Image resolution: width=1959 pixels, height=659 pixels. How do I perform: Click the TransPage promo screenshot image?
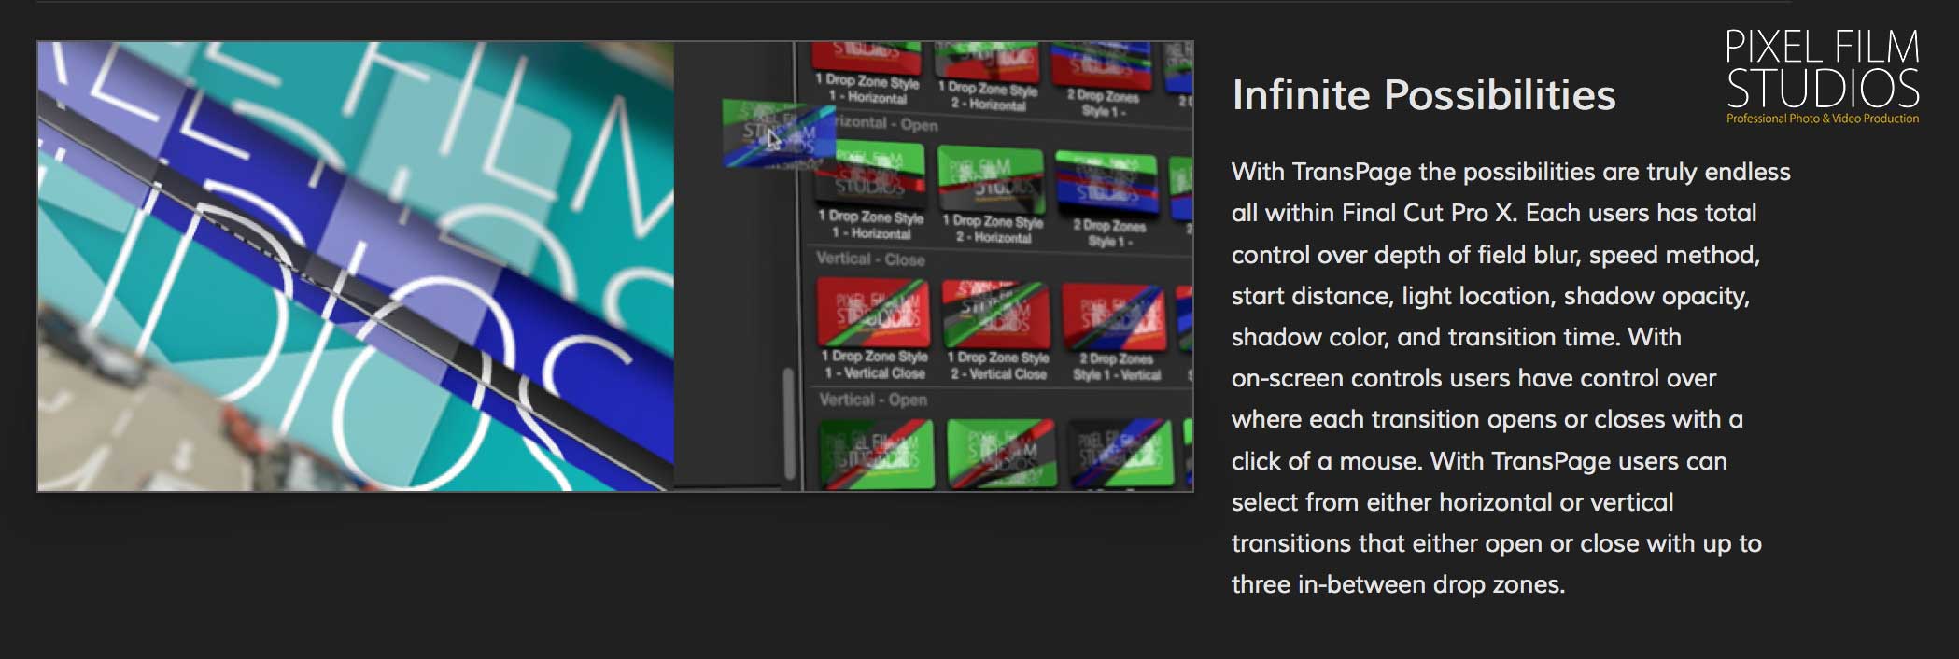tap(615, 266)
